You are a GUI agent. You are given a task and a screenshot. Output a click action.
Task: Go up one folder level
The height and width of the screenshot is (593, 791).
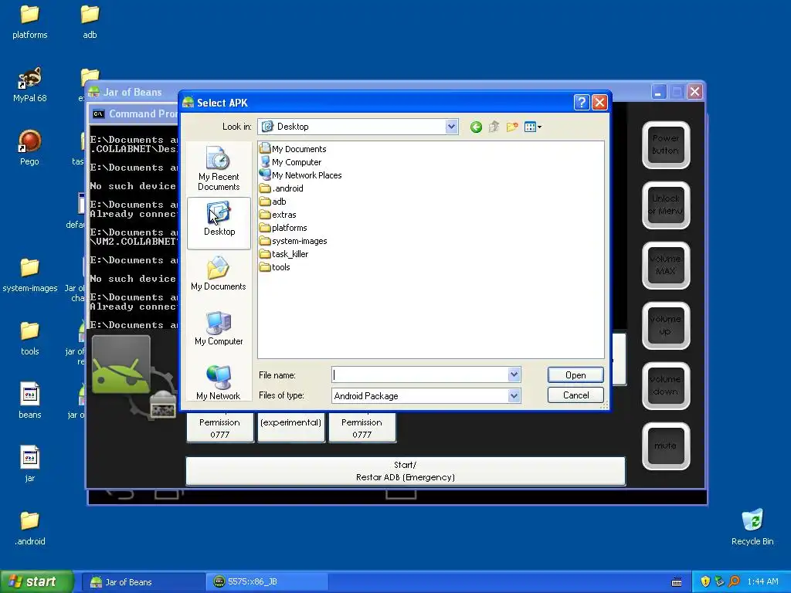coord(494,127)
